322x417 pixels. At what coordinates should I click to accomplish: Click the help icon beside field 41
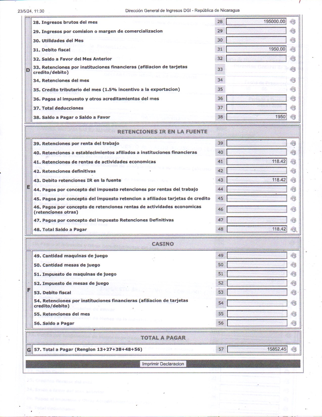click(293, 161)
